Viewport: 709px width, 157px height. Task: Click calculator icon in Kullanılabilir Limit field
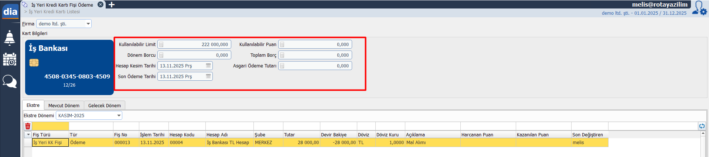pos(161,45)
